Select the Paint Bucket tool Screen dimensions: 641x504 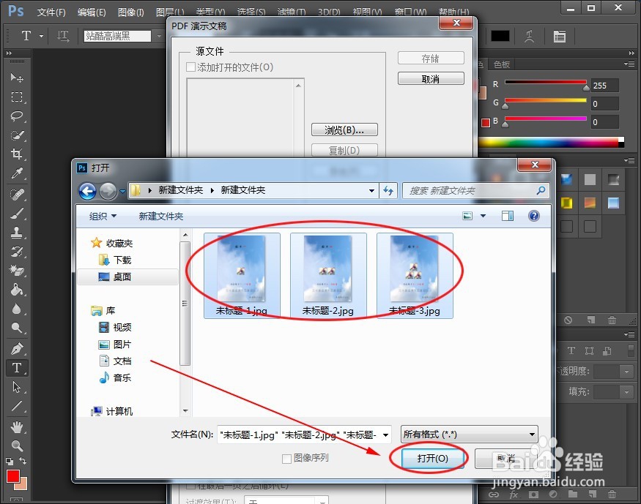pos(17,290)
